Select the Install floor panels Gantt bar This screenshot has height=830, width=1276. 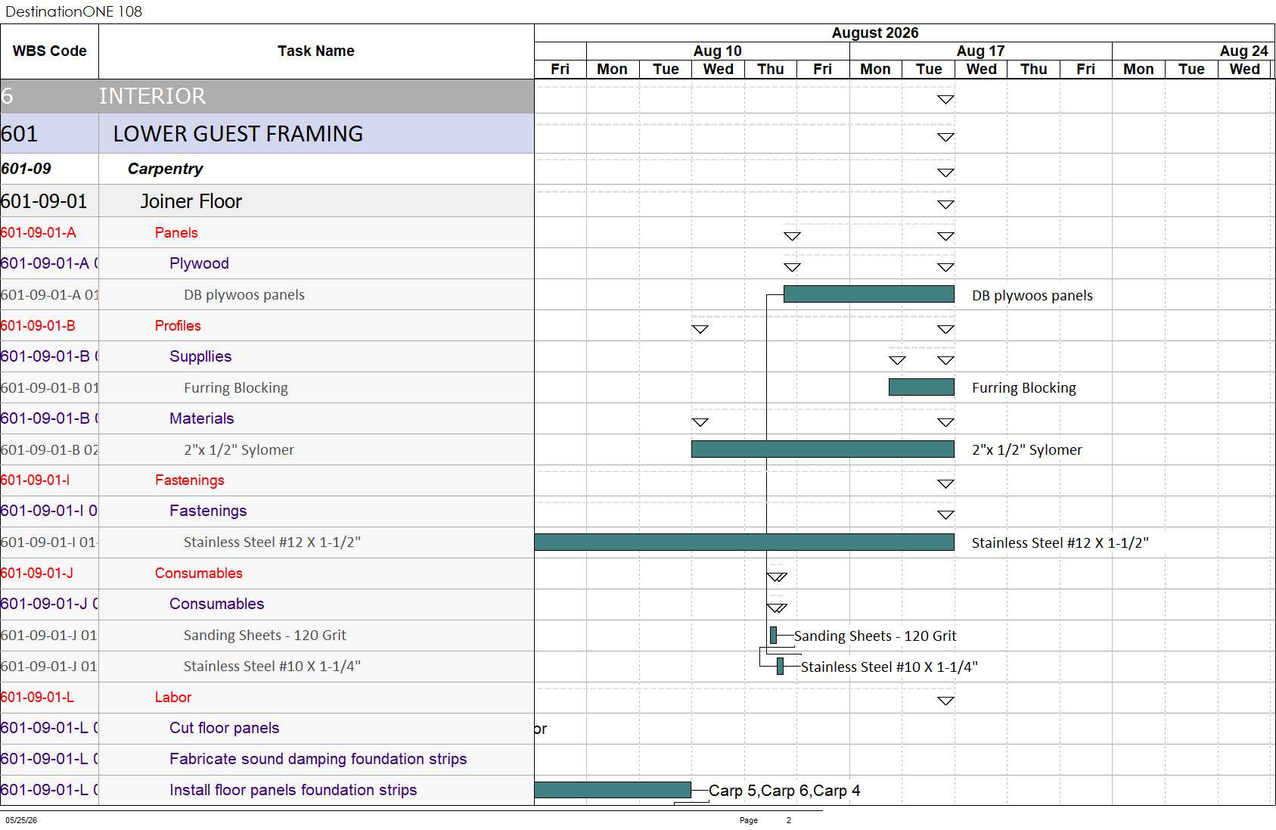click(613, 790)
